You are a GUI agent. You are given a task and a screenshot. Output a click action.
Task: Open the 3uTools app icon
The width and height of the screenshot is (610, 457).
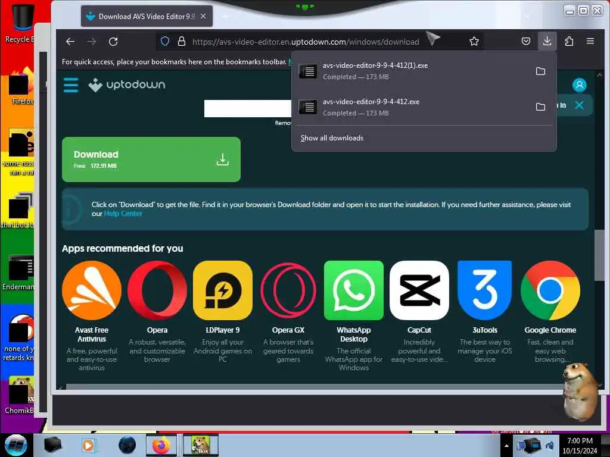[485, 290]
